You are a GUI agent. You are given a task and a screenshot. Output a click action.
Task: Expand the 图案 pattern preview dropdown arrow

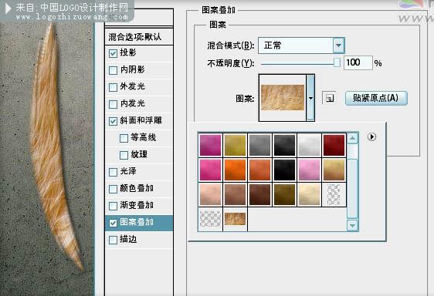[x=310, y=98]
